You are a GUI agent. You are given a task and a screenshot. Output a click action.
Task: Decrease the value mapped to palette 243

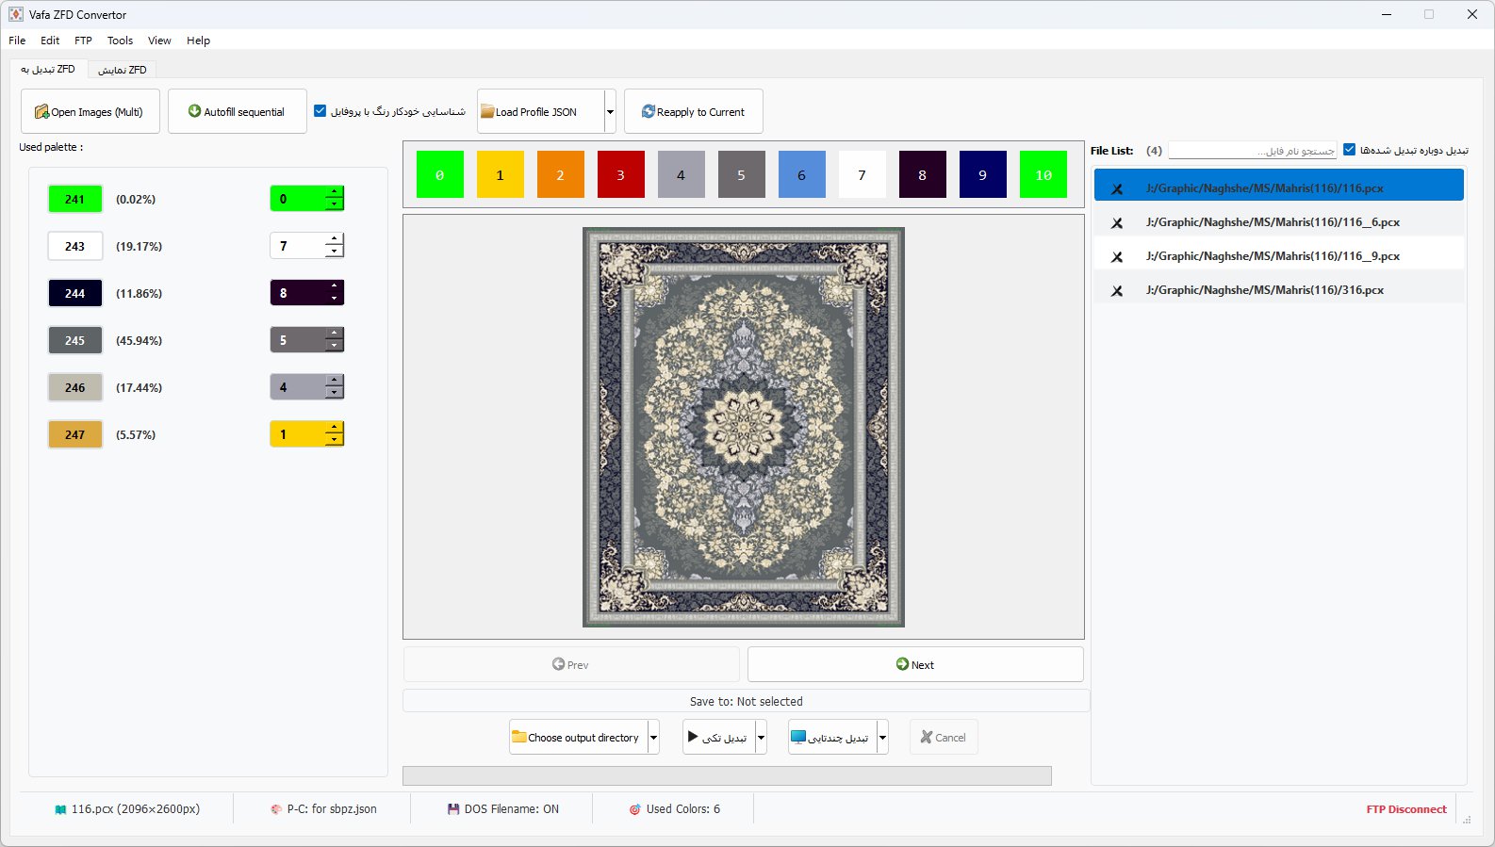334,252
